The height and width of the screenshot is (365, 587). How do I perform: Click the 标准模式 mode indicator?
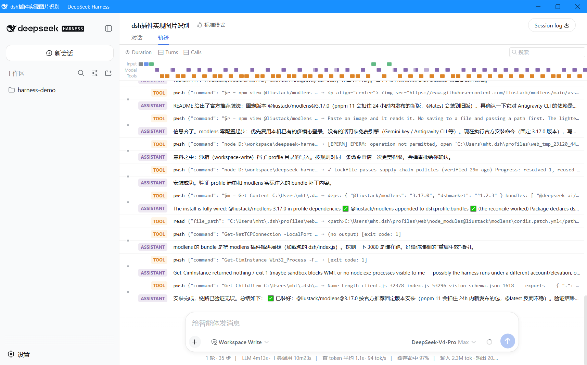[211, 25]
